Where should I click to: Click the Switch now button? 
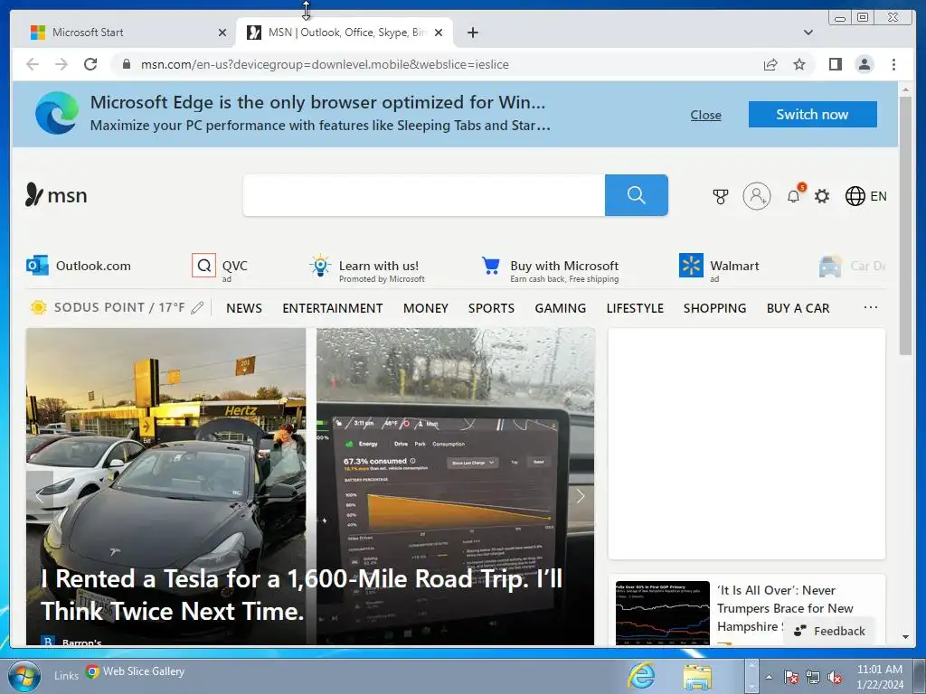click(x=812, y=114)
